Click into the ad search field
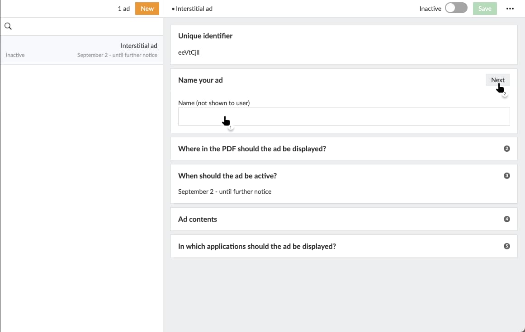The image size is (525, 332). [x=86, y=26]
